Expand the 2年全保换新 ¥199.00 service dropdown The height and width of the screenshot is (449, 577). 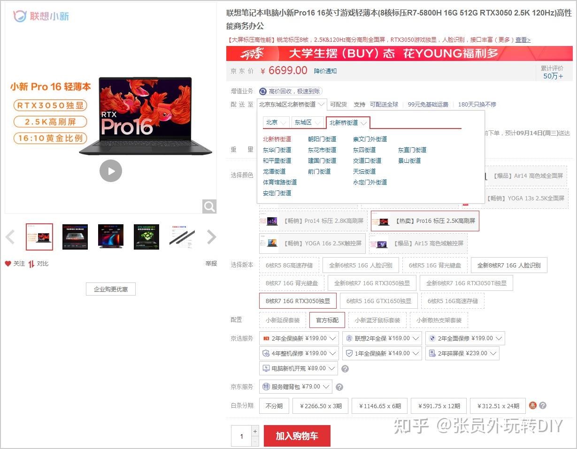299,338
